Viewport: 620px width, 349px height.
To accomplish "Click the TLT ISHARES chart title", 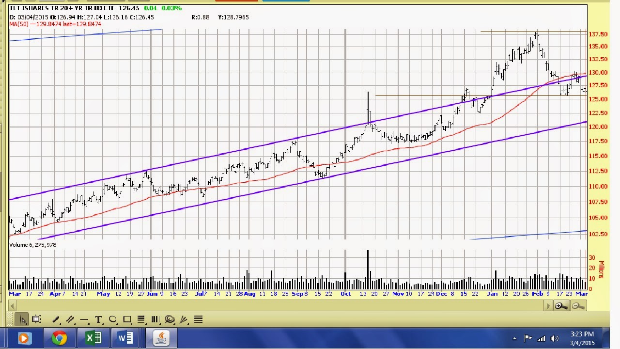I will pyautogui.click(x=62, y=8).
